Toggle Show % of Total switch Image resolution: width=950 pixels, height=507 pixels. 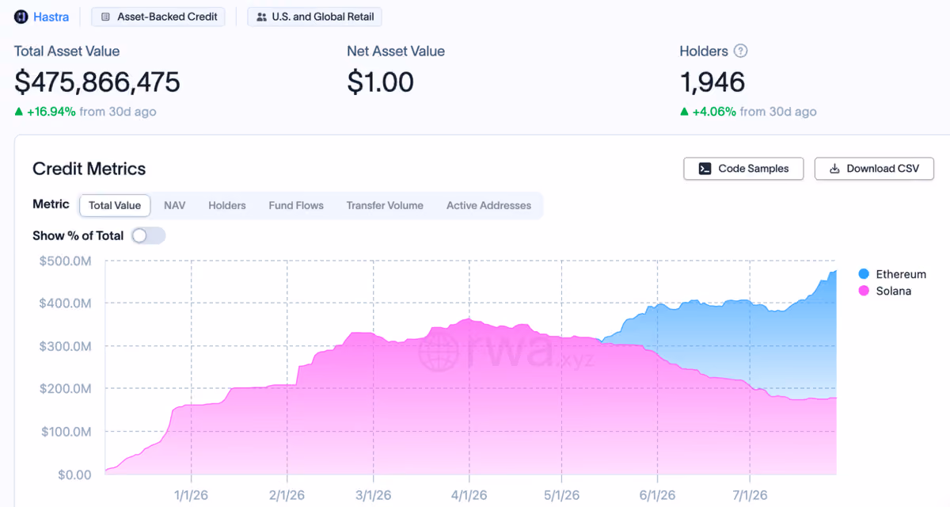pos(148,235)
